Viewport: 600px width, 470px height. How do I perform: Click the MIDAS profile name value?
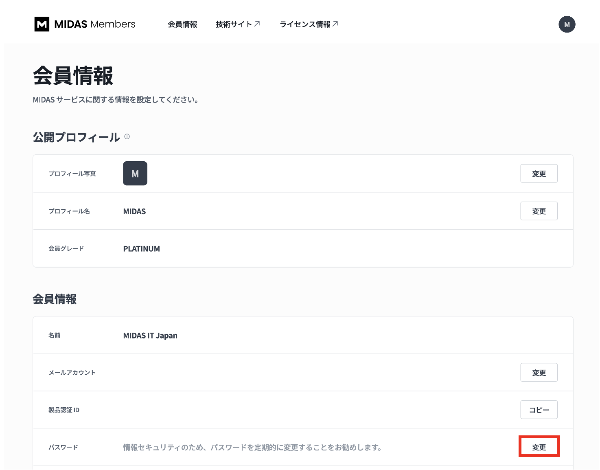pyautogui.click(x=134, y=211)
